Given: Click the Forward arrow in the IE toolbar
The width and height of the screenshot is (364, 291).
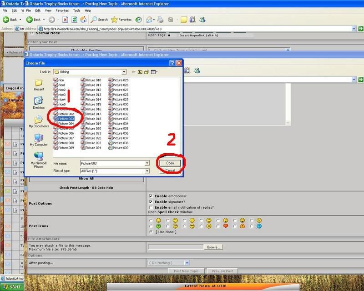Looking at the screenshot, I should [52, 20].
